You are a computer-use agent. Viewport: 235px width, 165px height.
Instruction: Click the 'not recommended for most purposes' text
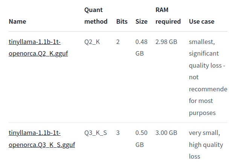208,95
